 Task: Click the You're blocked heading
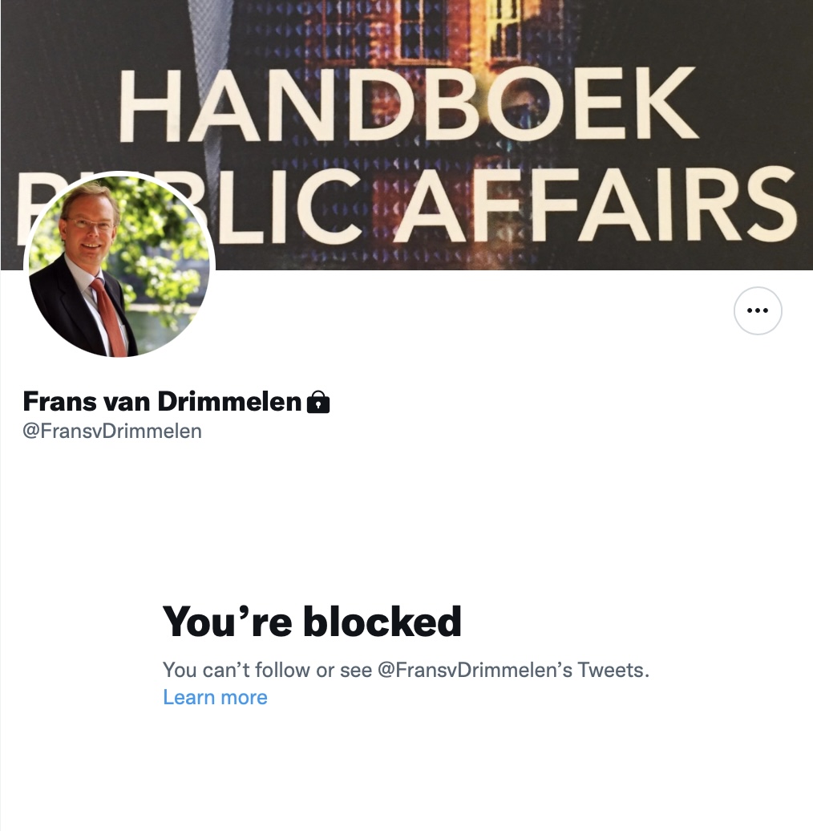pyautogui.click(x=312, y=621)
